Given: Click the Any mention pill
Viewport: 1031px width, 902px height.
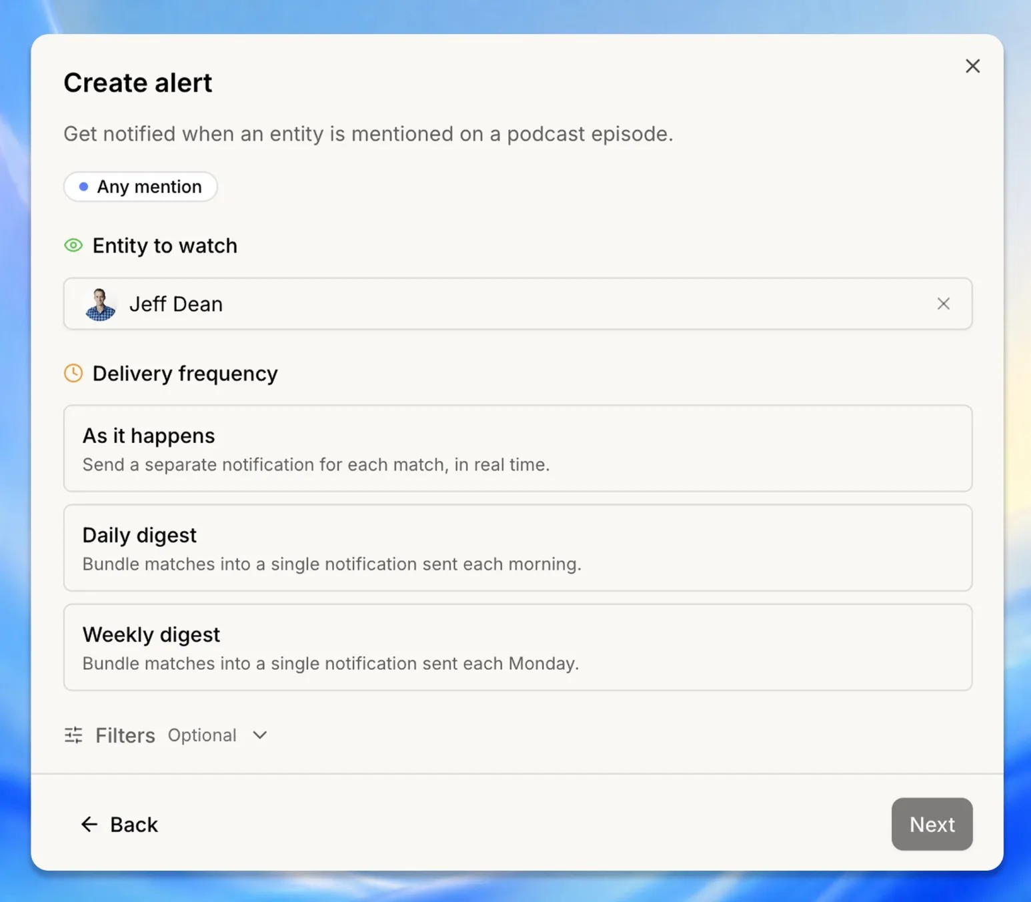Looking at the screenshot, I should pos(141,187).
